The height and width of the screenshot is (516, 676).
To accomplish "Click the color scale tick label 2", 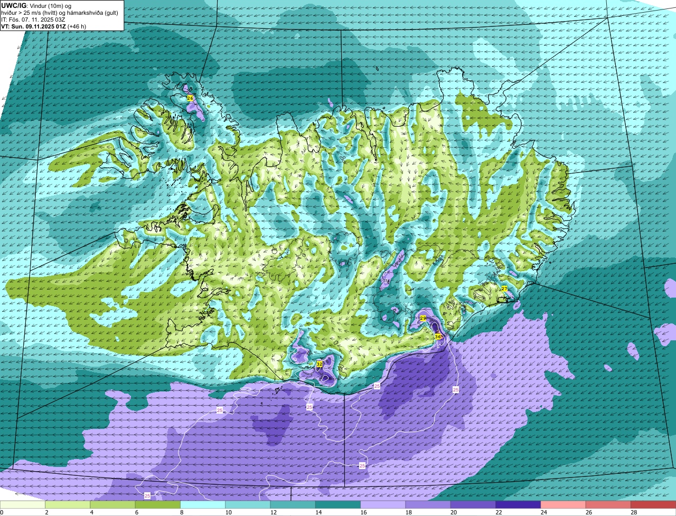I will click(x=46, y=512).
